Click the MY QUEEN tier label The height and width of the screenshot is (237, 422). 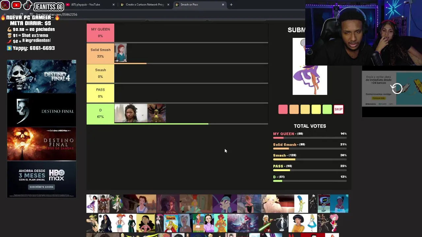[x=101, y=33]
